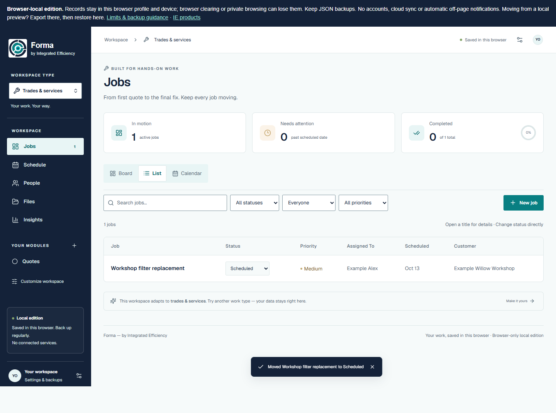Go to People in the sidebar
The image size is (556, 413).
(x=45, y=183)
